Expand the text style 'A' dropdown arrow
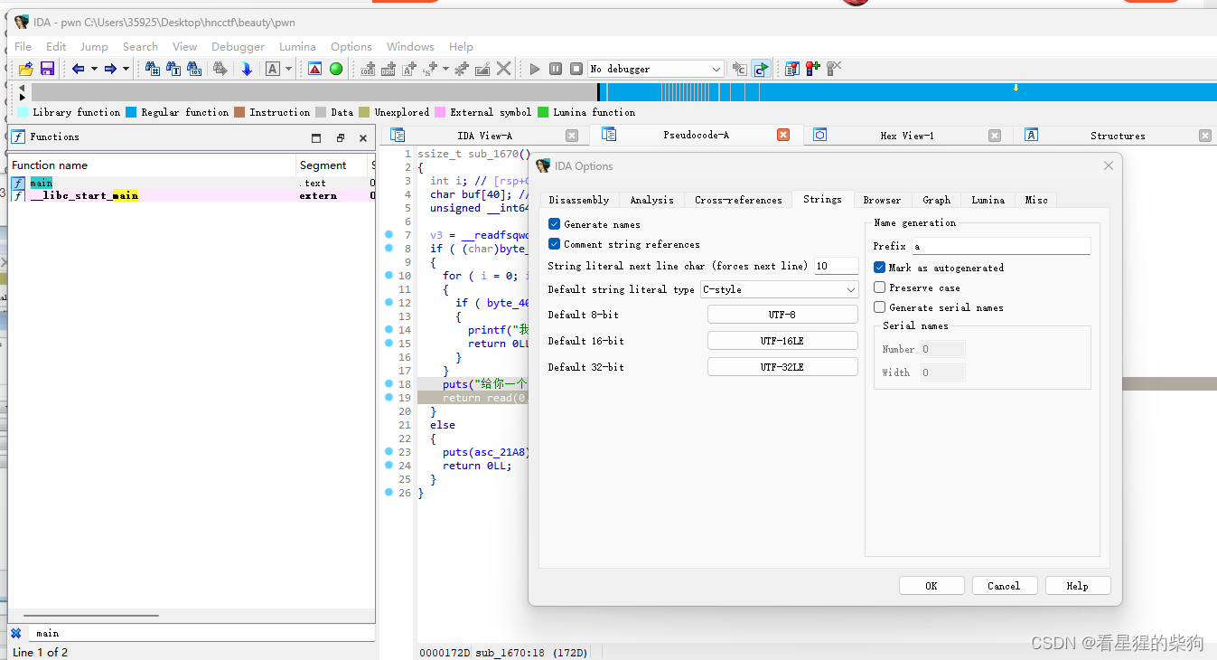 tap(288, 69)
